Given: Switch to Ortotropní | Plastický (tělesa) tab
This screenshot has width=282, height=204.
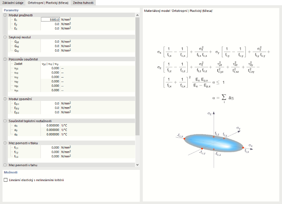Looking at the screenshot, I should click(48, 3).
